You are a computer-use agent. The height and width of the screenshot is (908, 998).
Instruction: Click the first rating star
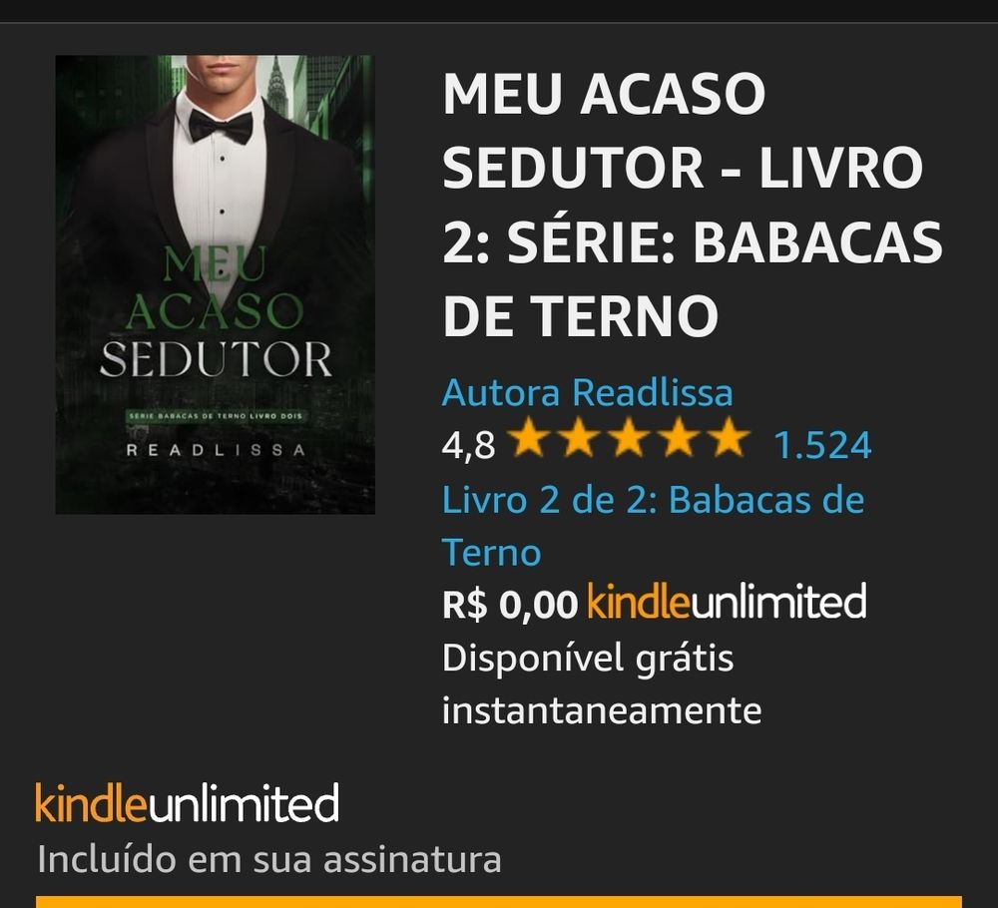tap(528, 437)
